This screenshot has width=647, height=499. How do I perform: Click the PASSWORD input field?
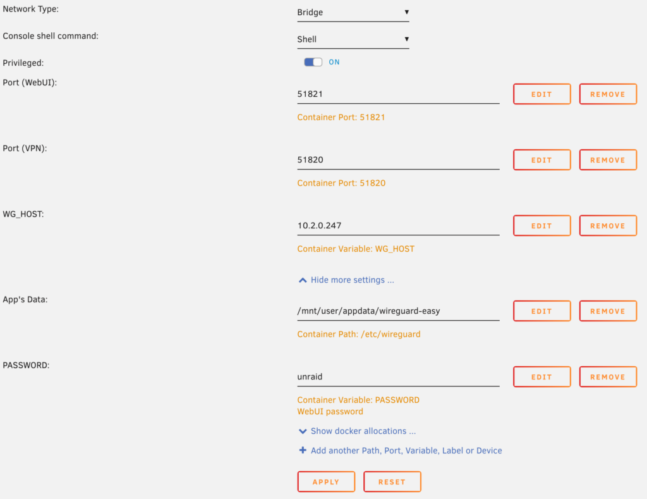[x=398, y=377]
